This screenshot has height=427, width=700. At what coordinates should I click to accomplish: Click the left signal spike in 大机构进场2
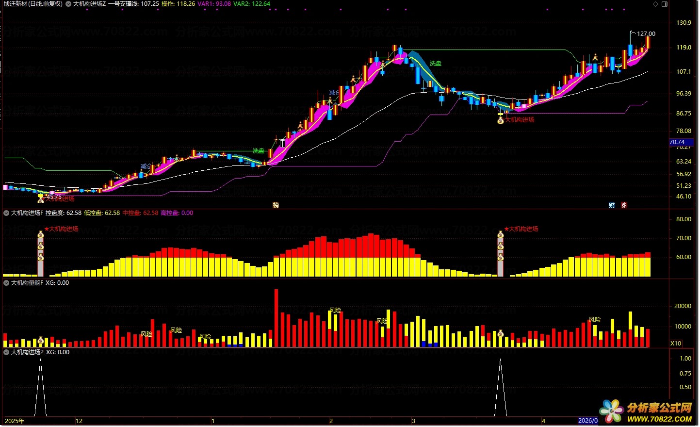click(41, 387)
